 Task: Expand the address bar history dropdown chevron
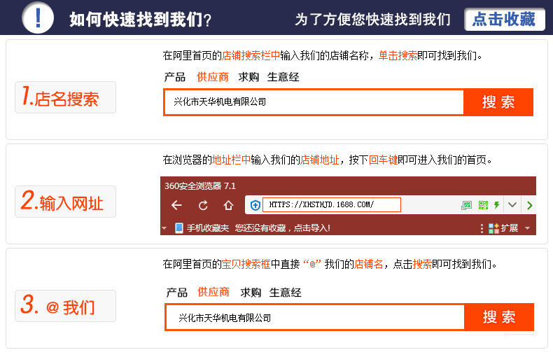[513, 205]
